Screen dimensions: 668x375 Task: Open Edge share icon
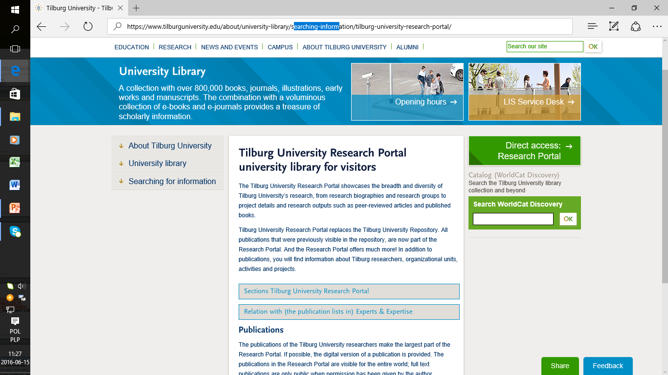635,26
